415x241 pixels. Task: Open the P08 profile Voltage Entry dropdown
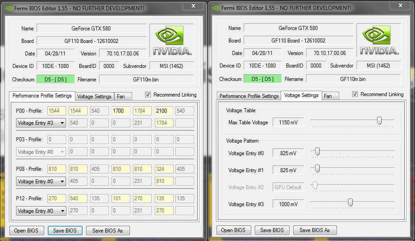pyautogui.click(x=41, y=182)
